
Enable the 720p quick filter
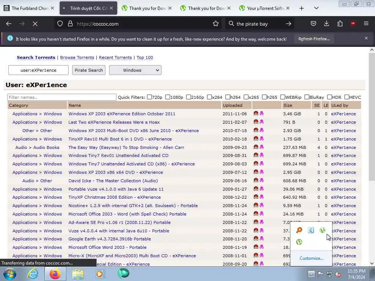(x=149, y=97)
